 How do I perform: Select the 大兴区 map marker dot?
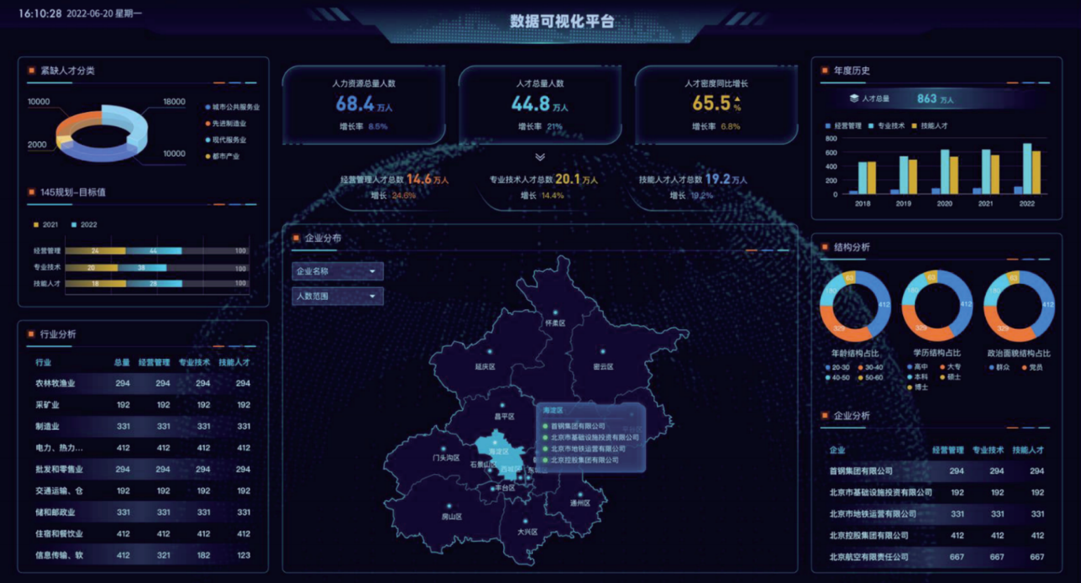pyautogui.click(x=525, y=521)
